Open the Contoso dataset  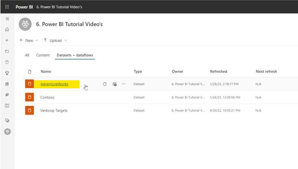click(47, 97)
